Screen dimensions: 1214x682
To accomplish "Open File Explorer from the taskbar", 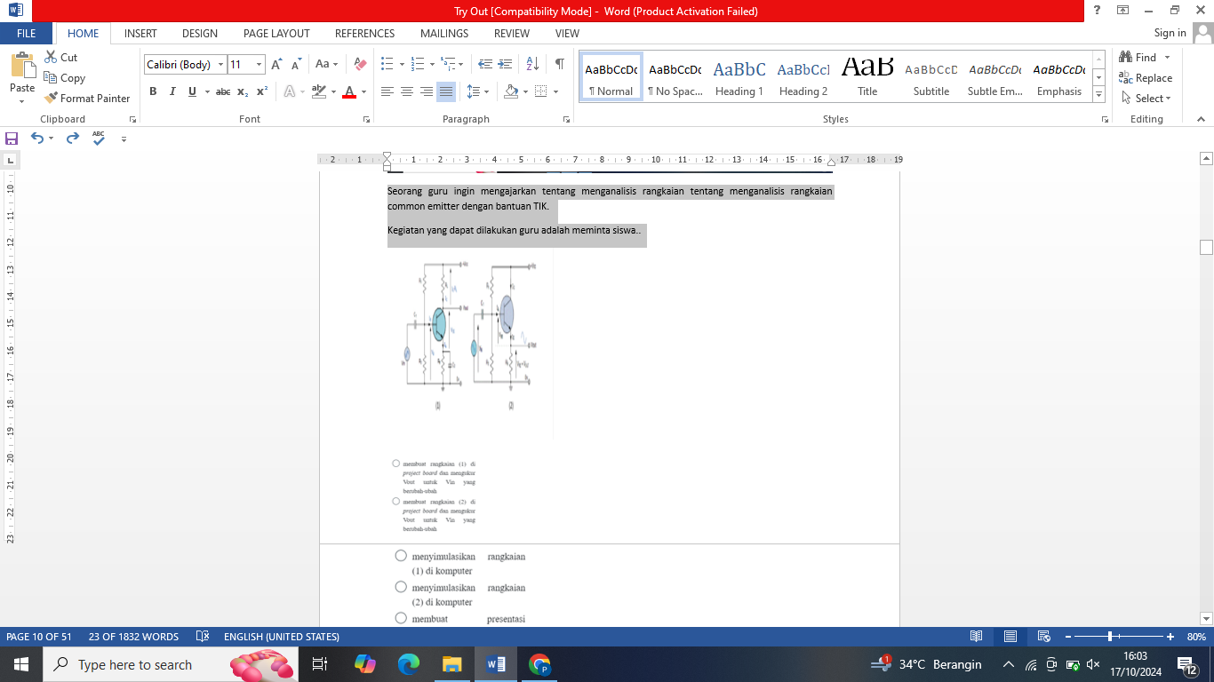I will point(452,664).
